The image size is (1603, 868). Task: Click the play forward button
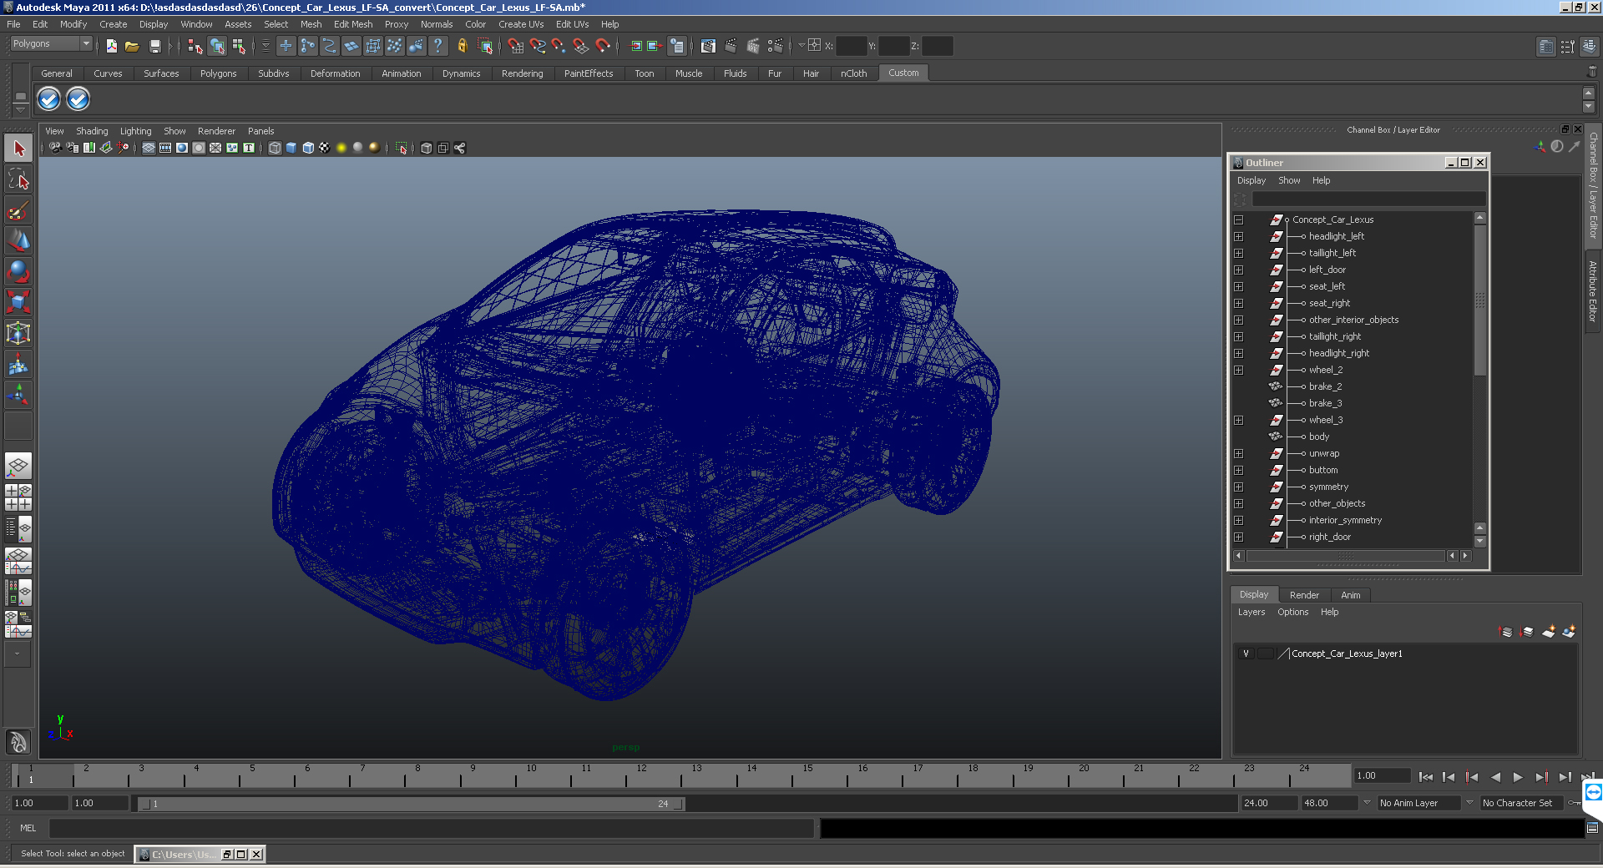(x=1518, y=777)
